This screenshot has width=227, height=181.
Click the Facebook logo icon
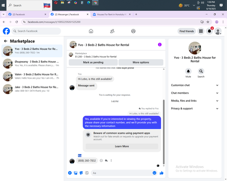[x=6, y=31]
